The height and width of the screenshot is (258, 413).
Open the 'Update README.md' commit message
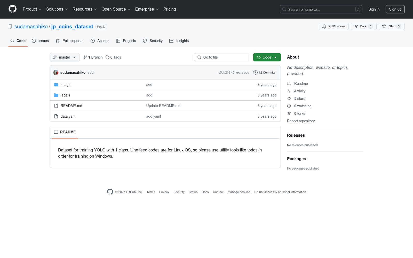pyautogui.click(x=163, y=106)
